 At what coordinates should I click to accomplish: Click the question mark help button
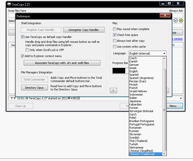pos(113,91)
